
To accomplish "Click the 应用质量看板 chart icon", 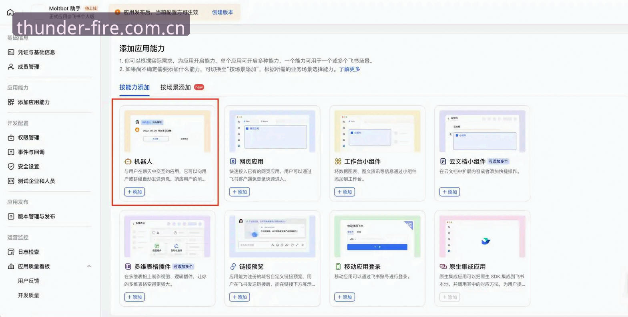I will click(11, 266).
